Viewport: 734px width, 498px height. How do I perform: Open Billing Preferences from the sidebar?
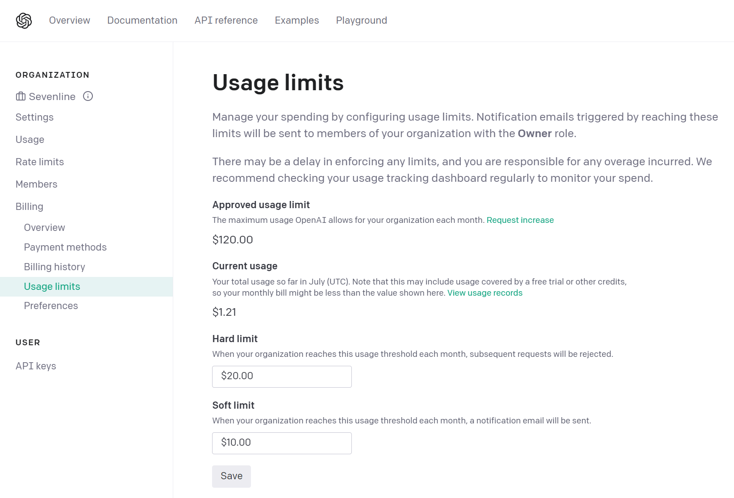(51, 305)
